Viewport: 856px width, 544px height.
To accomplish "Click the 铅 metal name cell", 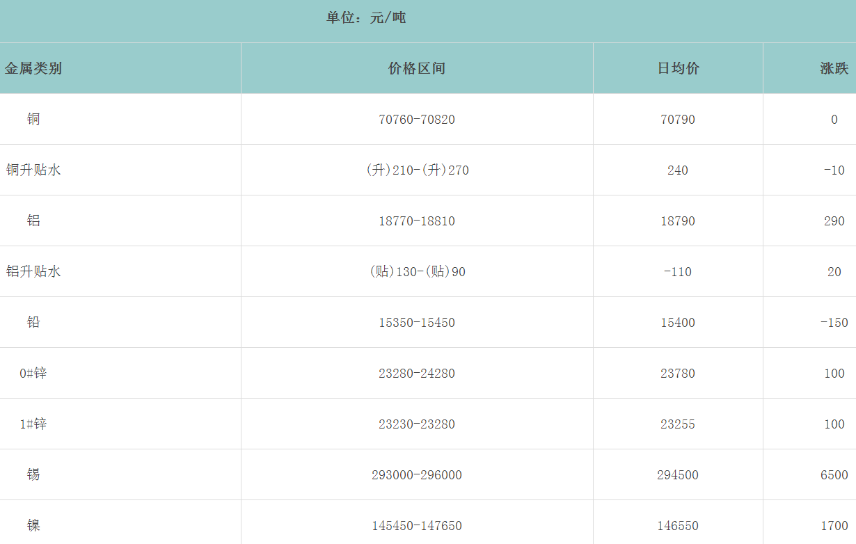I will click(x=33, y=322).
